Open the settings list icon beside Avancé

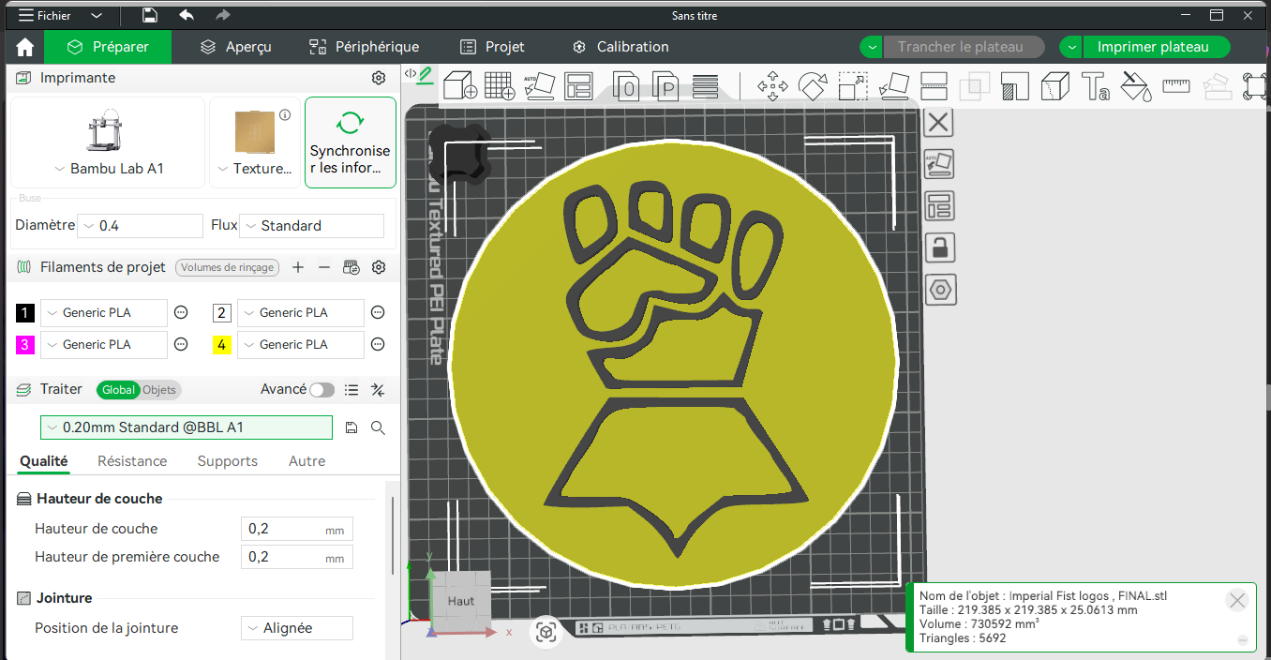(351, 390)
